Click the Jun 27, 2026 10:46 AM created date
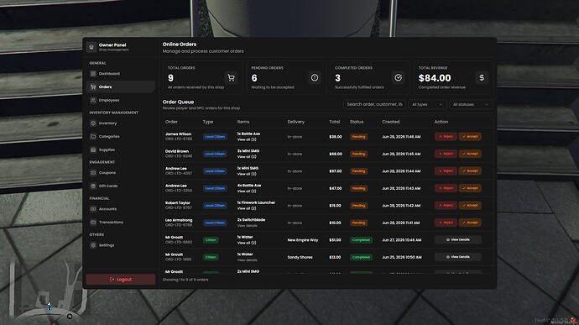 [x=401, y=240]
